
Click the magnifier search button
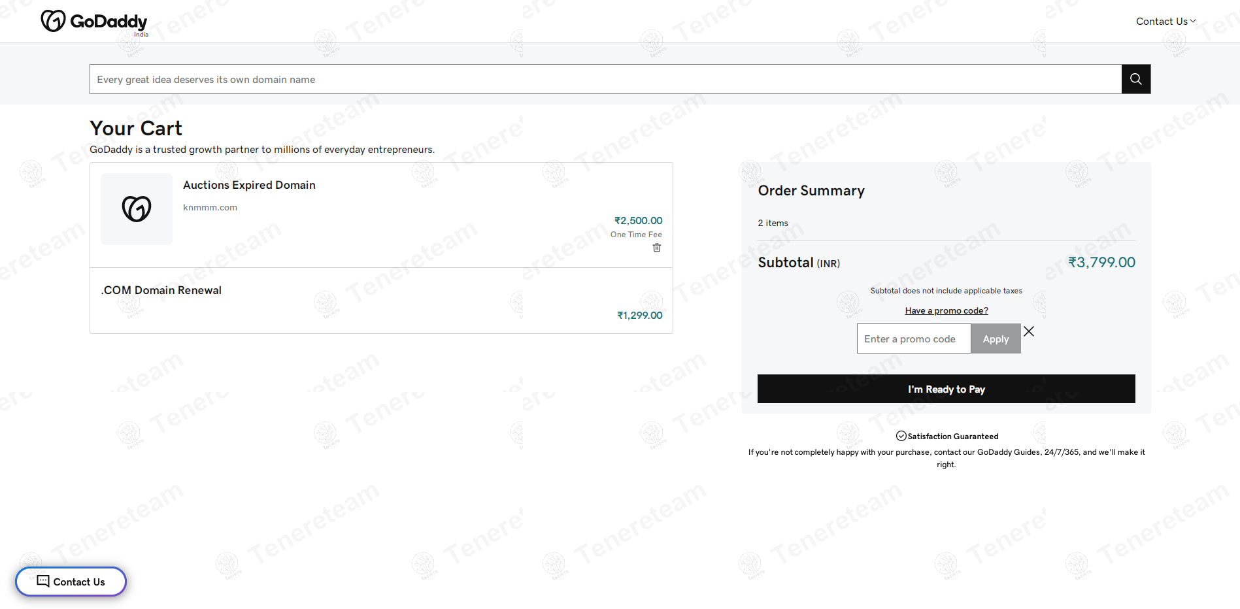(1135, 79)
